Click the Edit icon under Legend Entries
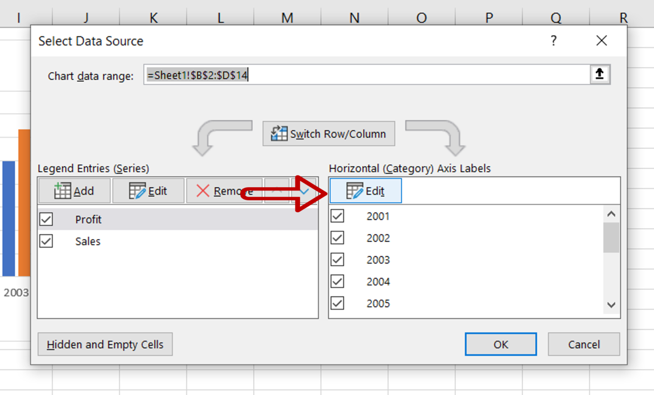654x395 pixels. (137, 190)
